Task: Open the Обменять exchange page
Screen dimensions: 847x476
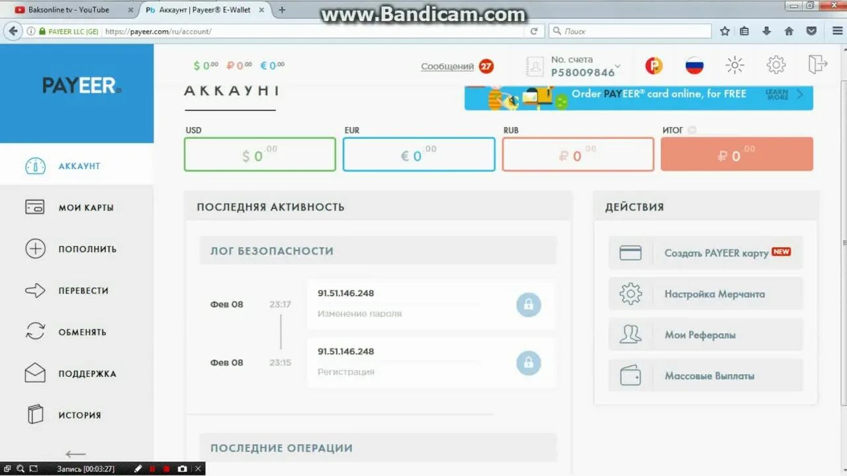Action: pyautogui.click(x=77, y=332)
